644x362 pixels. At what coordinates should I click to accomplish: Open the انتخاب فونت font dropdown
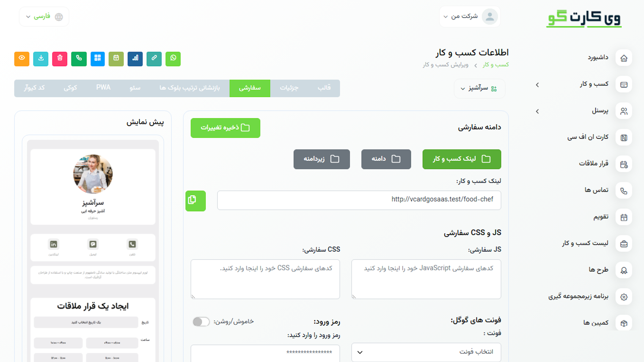pos(426,352)
